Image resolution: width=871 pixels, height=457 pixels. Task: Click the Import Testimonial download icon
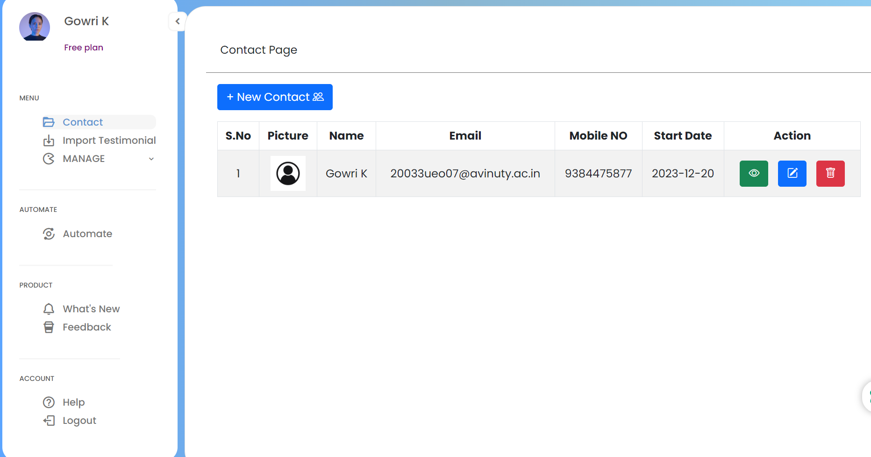[x=49, y=141]
